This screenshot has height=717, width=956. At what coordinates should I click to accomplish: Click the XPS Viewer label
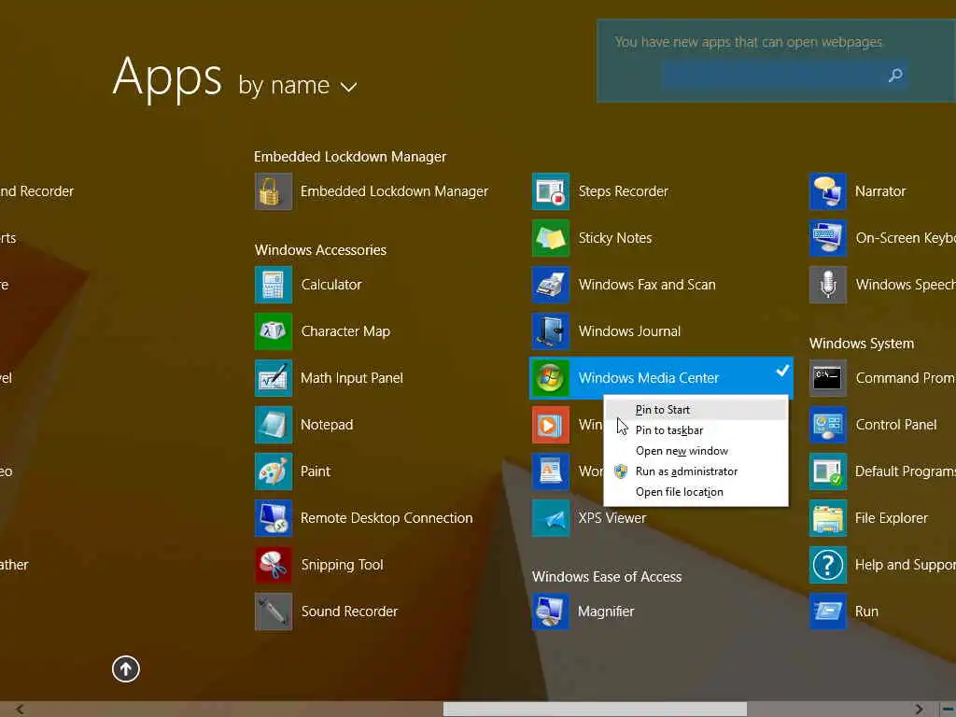tap(612, 518)
